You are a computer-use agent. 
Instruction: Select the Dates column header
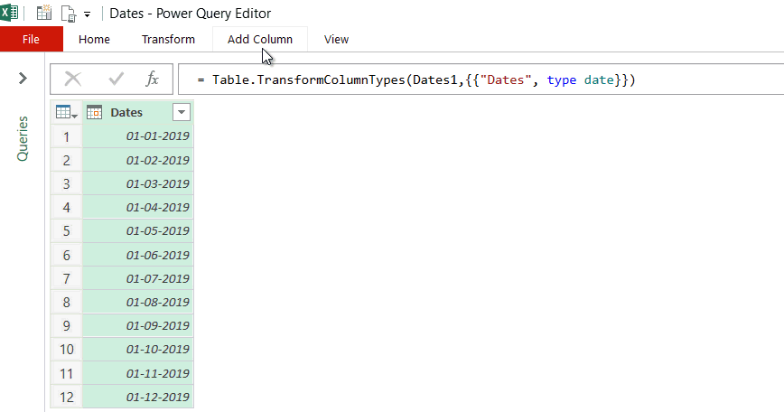[x=131, y=112]
